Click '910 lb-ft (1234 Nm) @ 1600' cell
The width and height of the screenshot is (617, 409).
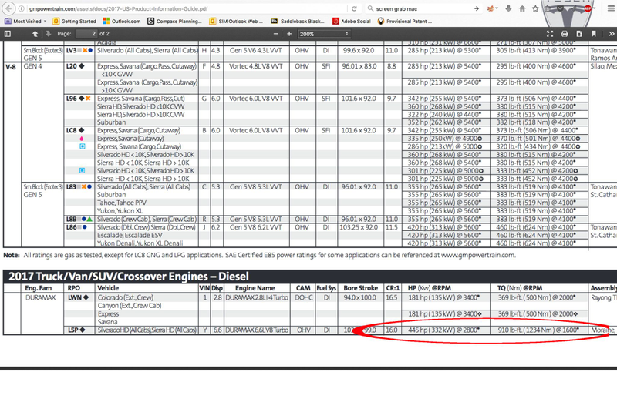coord(538,330)
